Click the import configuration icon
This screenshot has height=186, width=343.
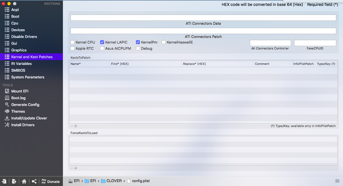coord(4,182)
